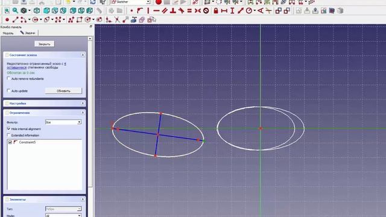Screen dimensions: 386x217
Task: Apply horizontal constraint
Action: coord(156,11)
